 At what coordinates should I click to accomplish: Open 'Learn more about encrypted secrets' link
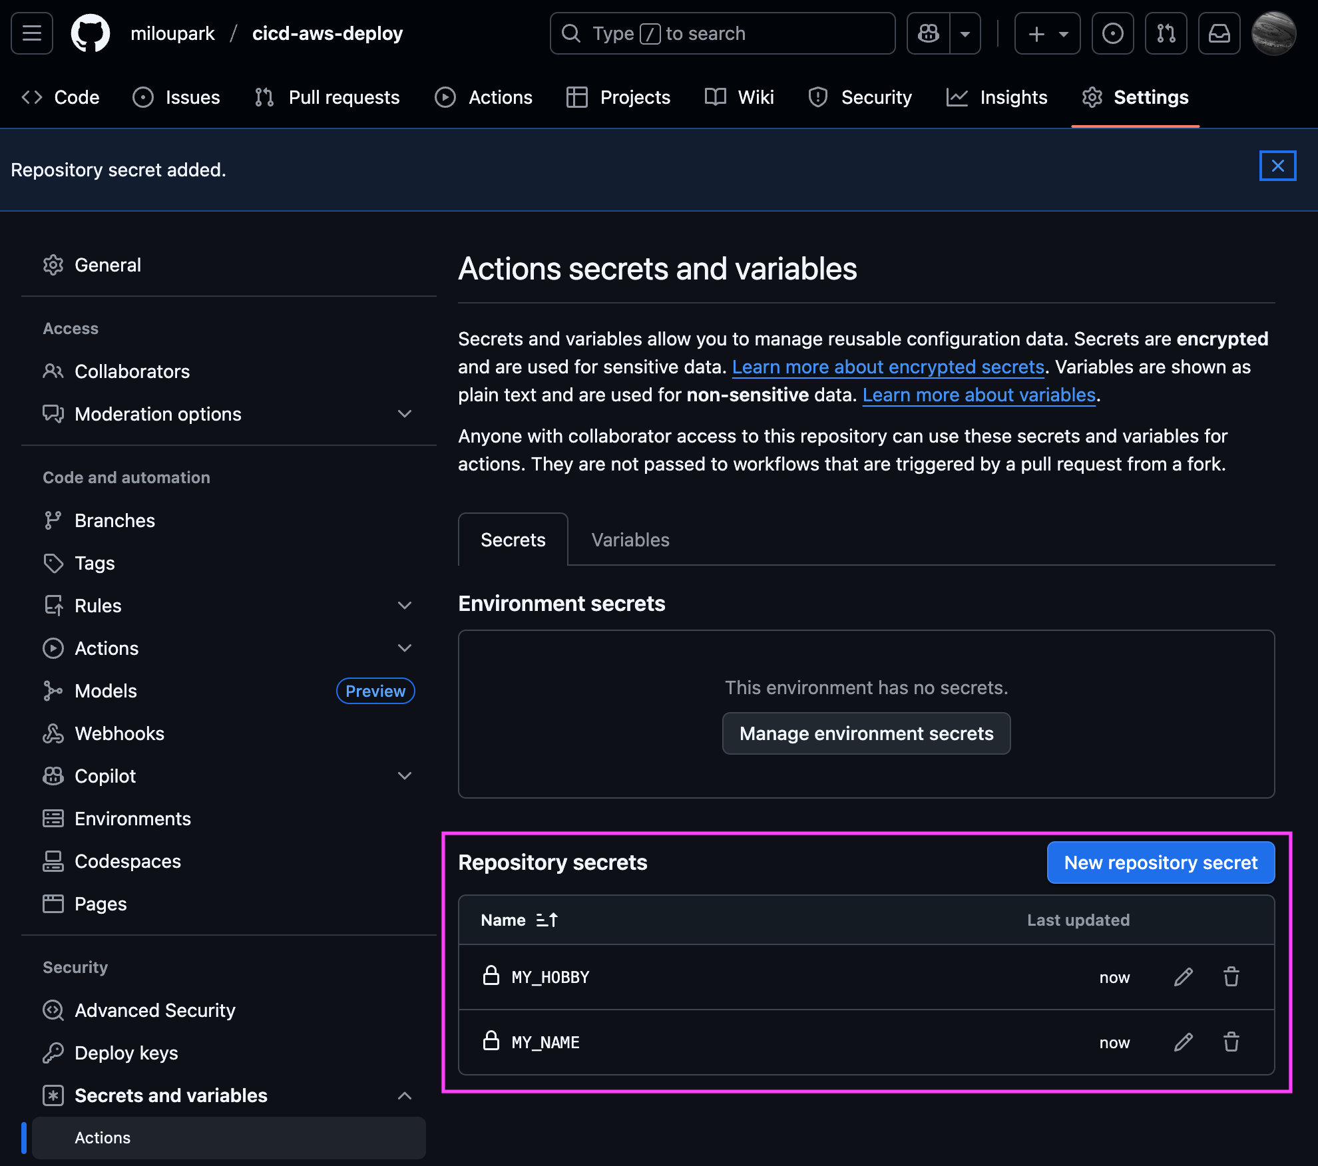point(887,367)
